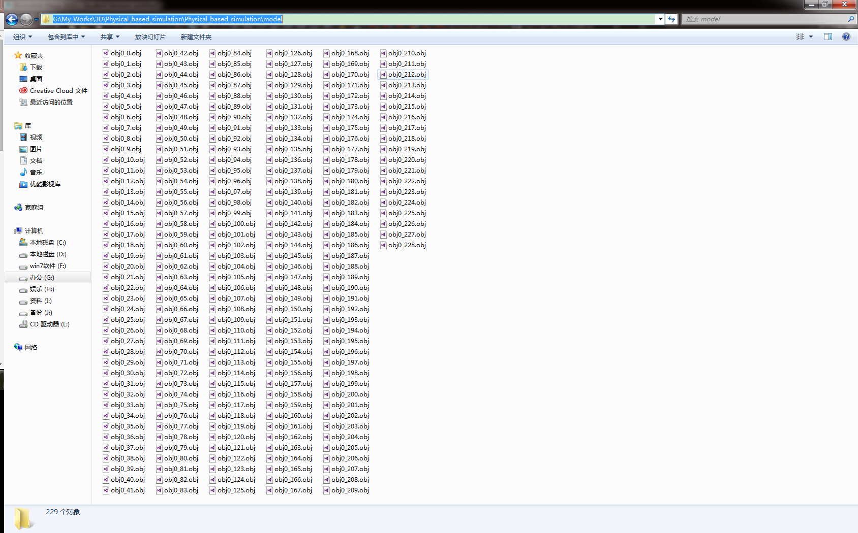Select file obj0_212.obj
Image resolution: width=858 pixels, height=533 pixels.
(403, 74)
